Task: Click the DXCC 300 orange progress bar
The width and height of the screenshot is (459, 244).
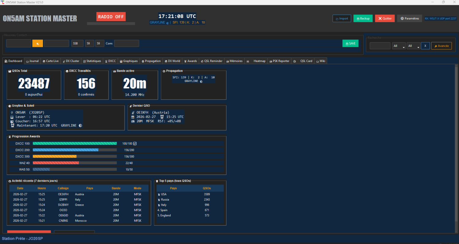Action: 75,156
